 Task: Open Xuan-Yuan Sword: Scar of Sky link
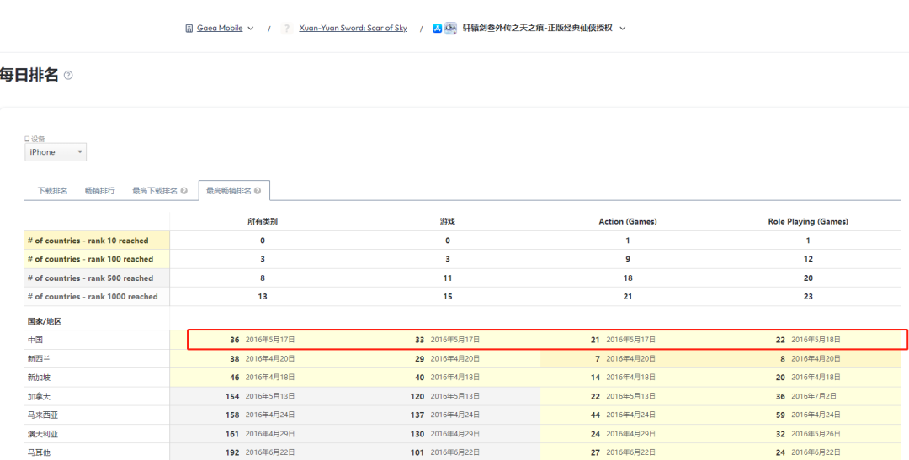pyautogui.click(x=353, y=28)
